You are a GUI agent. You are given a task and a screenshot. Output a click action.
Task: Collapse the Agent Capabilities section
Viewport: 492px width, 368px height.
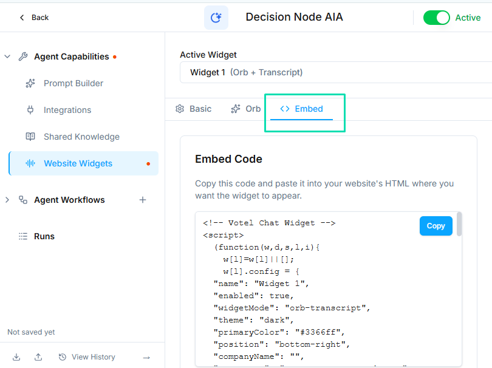[x=7, y=56]
